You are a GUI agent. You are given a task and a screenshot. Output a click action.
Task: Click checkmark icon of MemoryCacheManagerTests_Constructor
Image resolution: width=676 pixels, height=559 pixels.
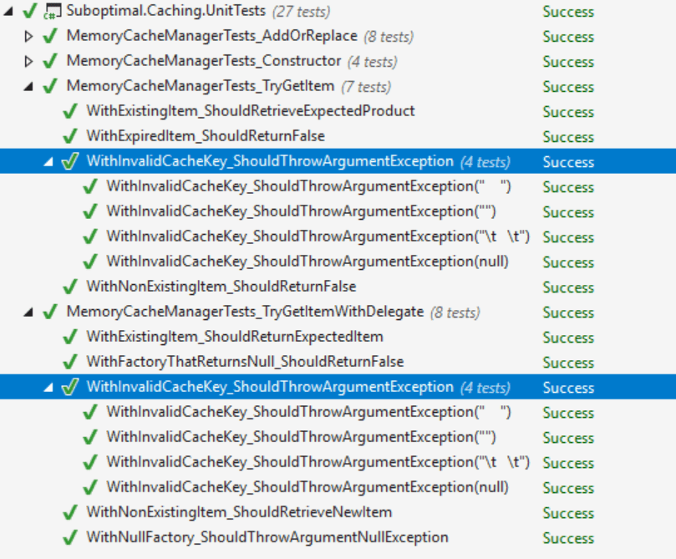[50, 61]
